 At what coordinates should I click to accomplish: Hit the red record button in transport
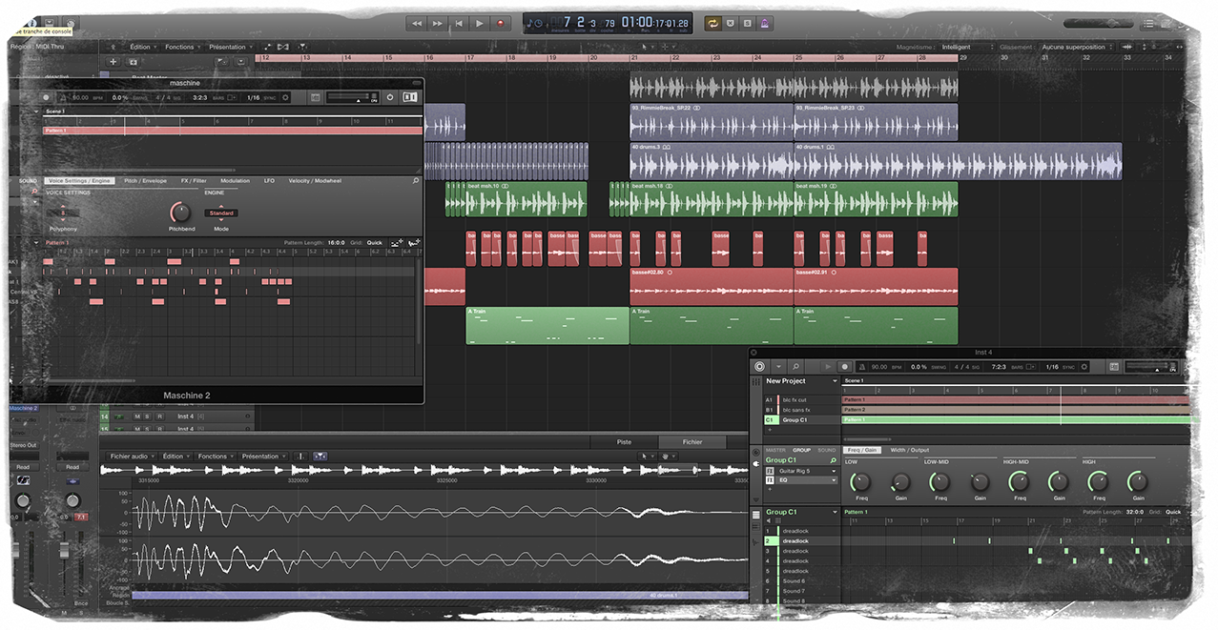point(501,23)
